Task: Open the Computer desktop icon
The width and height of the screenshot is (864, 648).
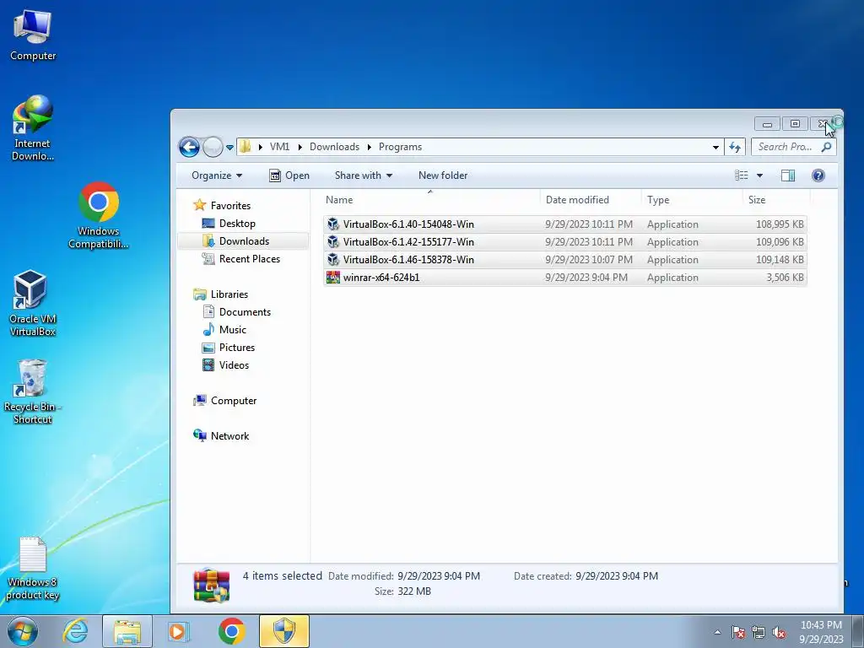Action: tap(33, 35)
